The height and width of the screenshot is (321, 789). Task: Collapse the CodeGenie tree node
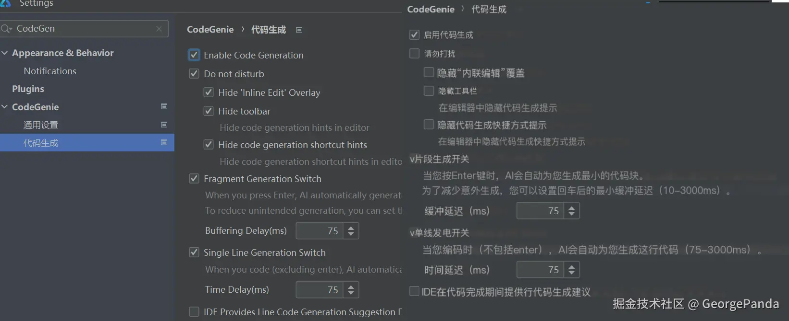coord(5,107)
